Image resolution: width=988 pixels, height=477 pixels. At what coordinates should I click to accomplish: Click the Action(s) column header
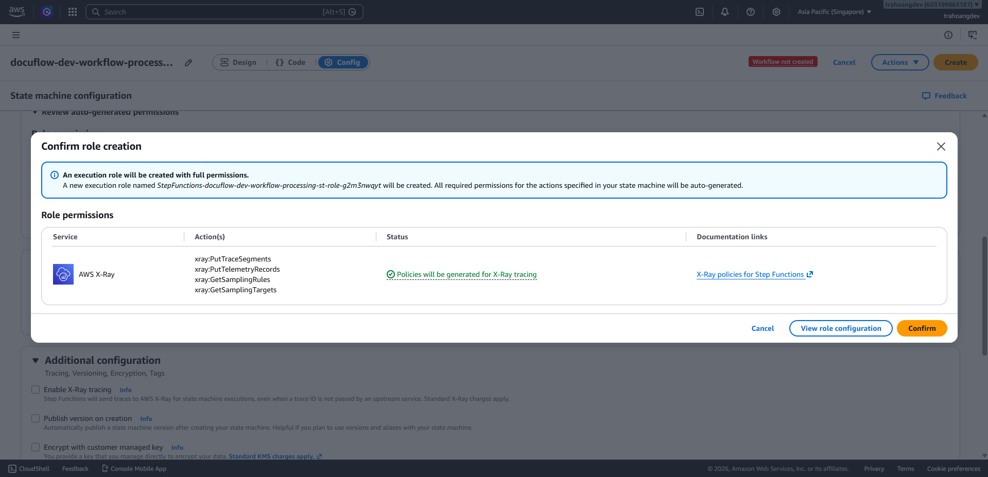[x=210, y=237]
